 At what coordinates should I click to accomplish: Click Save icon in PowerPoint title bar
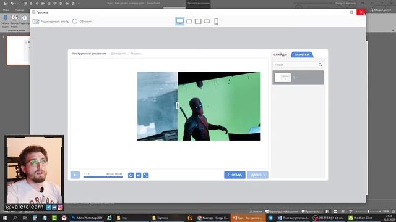6,3
